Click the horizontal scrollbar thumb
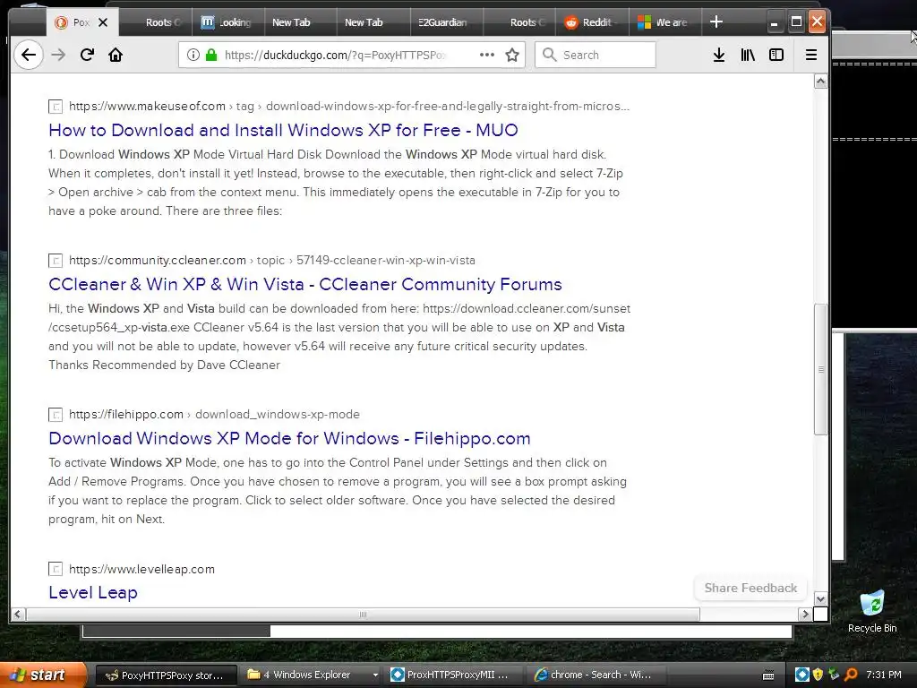Screen dimensions: 917x688 point(363,615)
